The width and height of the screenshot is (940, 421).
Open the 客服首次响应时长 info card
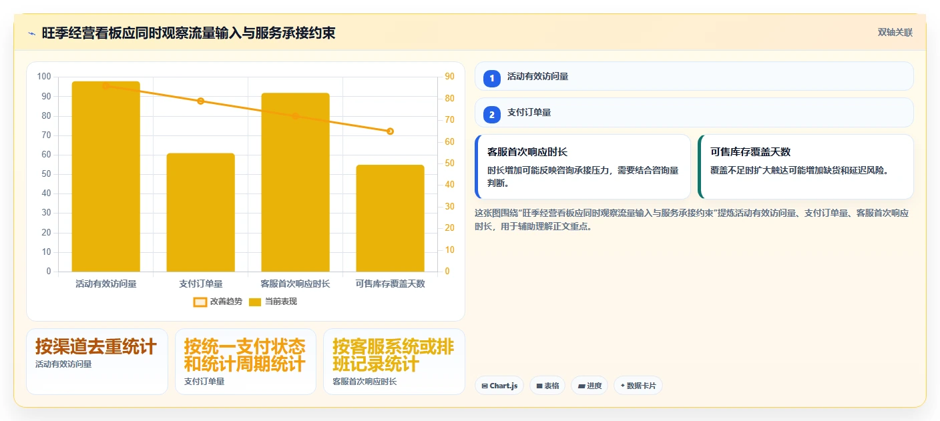point(583,167)
